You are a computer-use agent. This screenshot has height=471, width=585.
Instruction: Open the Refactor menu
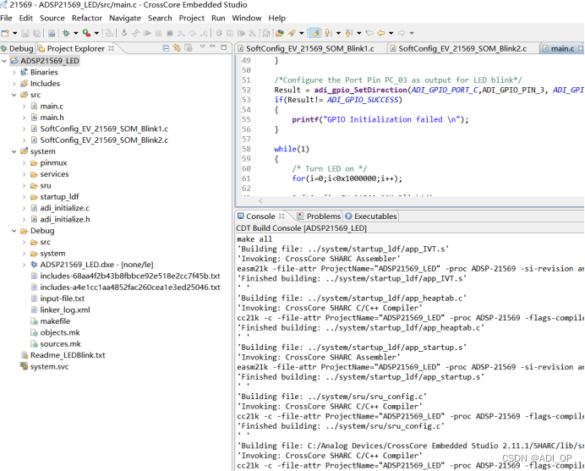click(x=87, y=18)
